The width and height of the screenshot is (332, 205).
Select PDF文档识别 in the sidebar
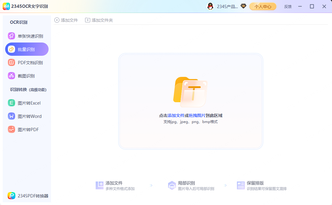point(27,63)
